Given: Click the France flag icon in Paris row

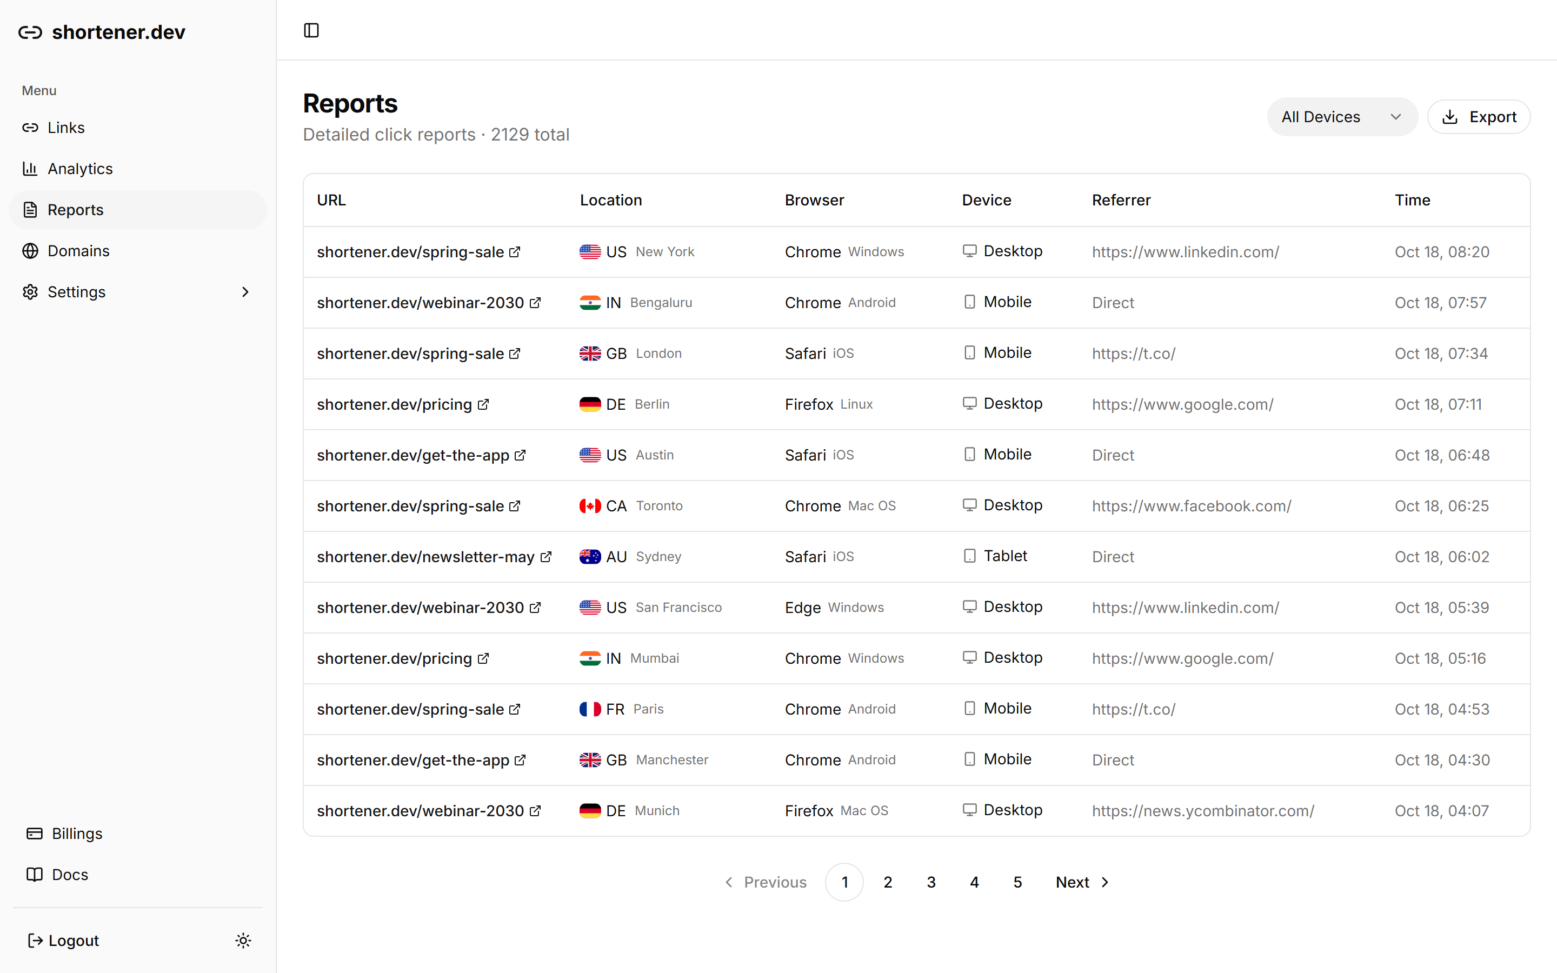Looking at the screenshot, I should [590, 709].
